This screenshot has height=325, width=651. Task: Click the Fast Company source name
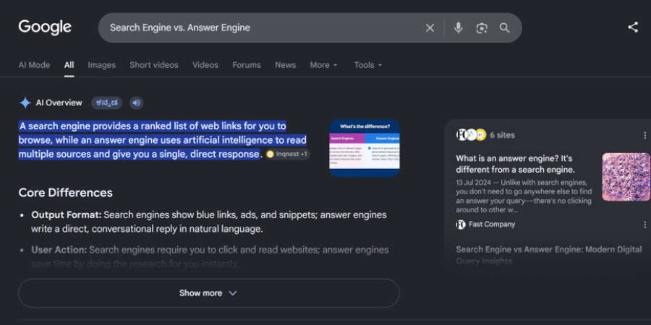tap(492, 225)
